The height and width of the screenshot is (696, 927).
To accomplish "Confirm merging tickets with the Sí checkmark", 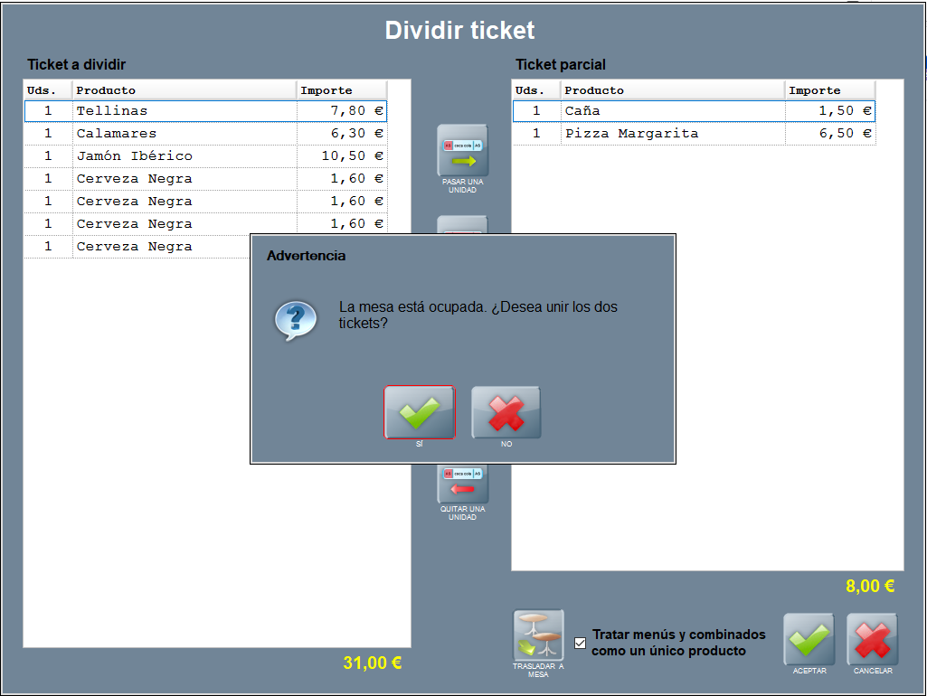I will point(419,413).
